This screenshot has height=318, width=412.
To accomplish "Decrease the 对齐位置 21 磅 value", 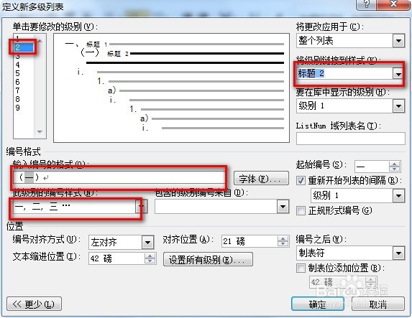I will point(283,244).
